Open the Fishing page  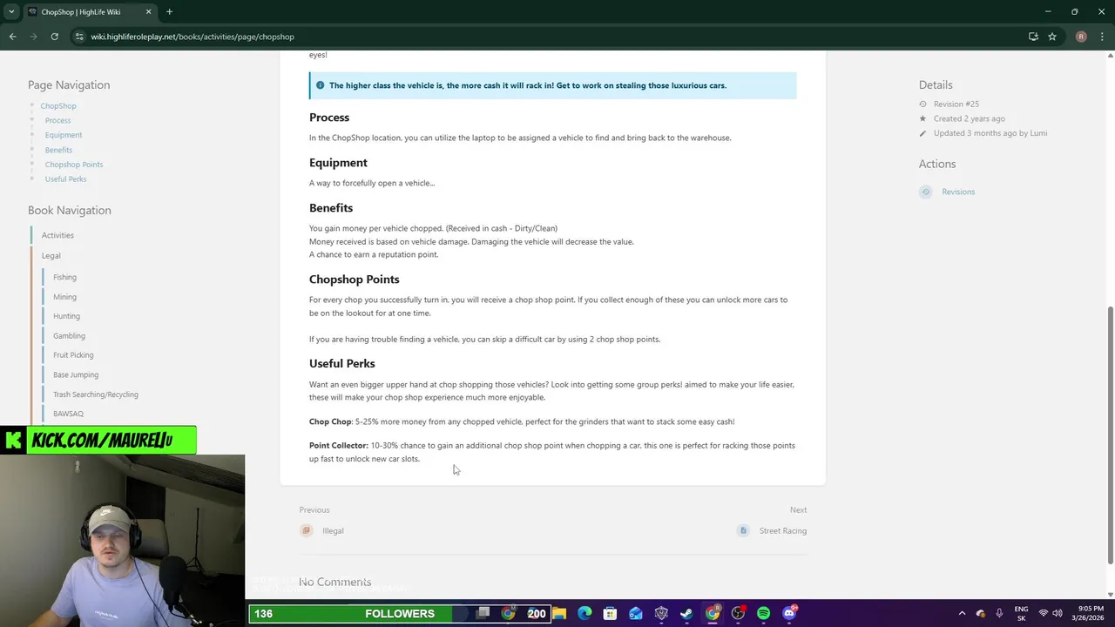(64, 277)
